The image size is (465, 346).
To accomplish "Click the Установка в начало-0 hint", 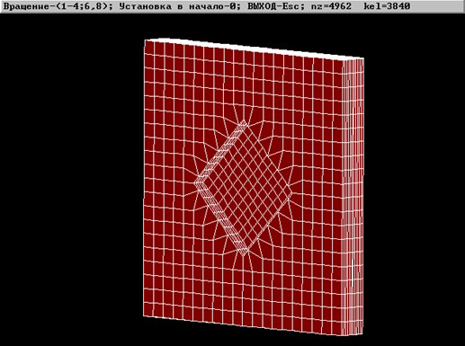I will [176, 6].
